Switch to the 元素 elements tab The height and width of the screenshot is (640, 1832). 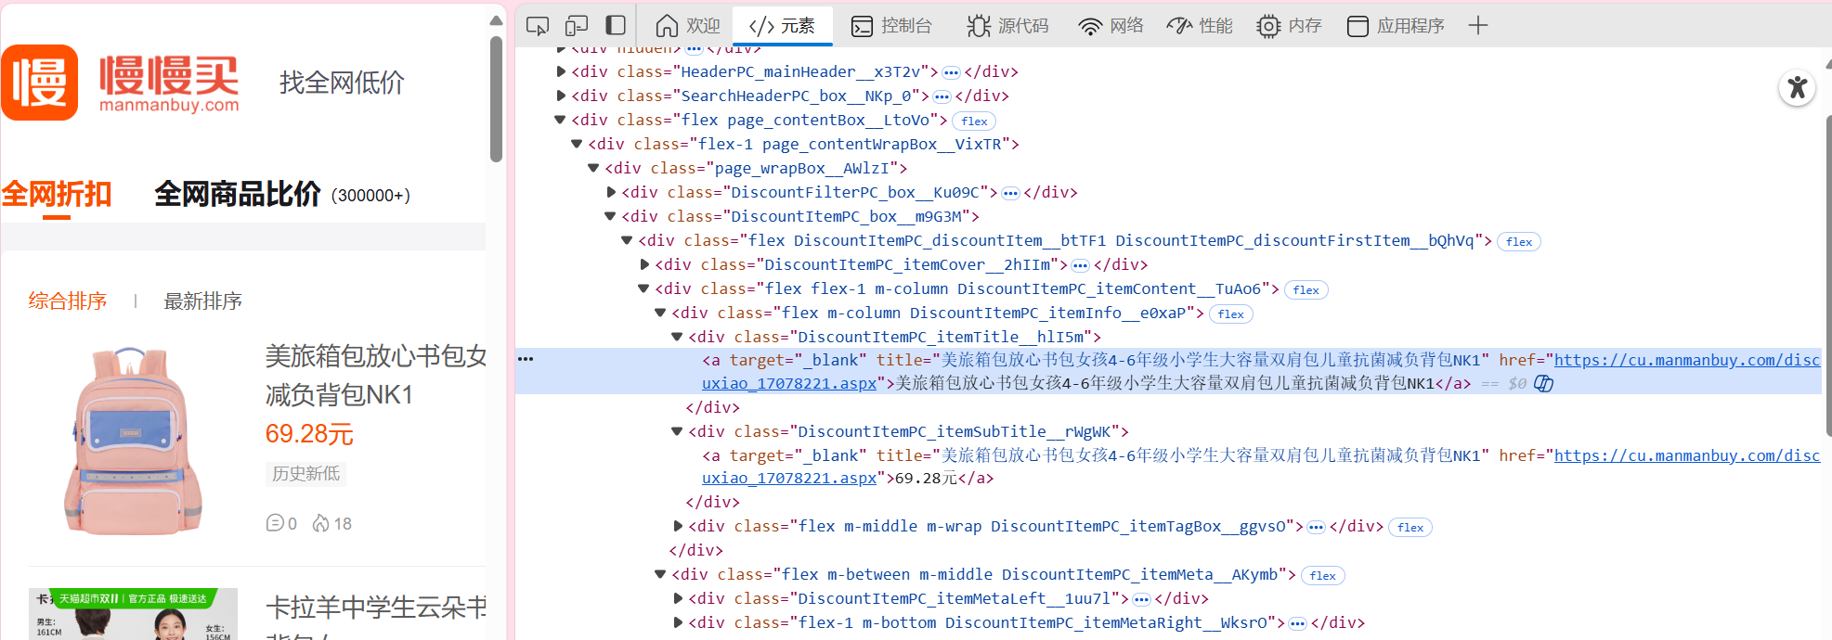tap(782, 26)
